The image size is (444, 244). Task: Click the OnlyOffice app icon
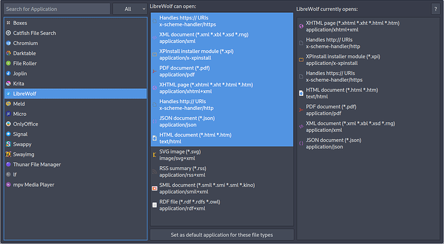click(8, 124)
